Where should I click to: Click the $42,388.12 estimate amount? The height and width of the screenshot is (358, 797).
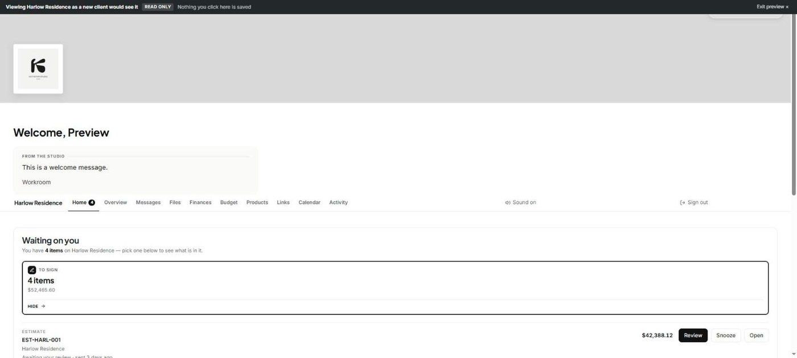point(657,335)
